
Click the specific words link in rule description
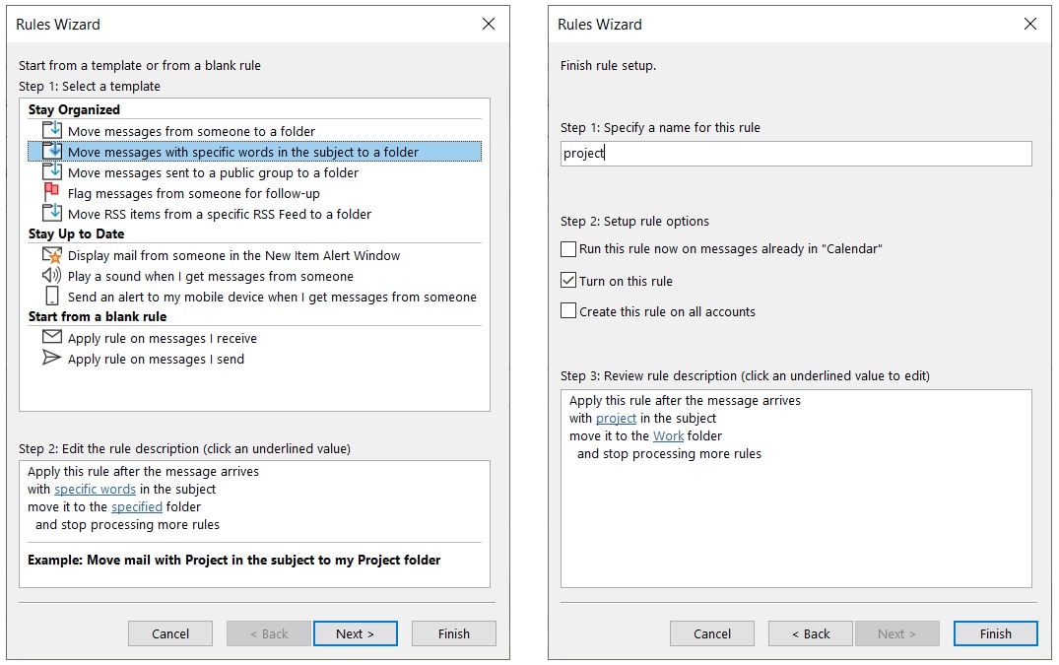(x=95, y=489)
